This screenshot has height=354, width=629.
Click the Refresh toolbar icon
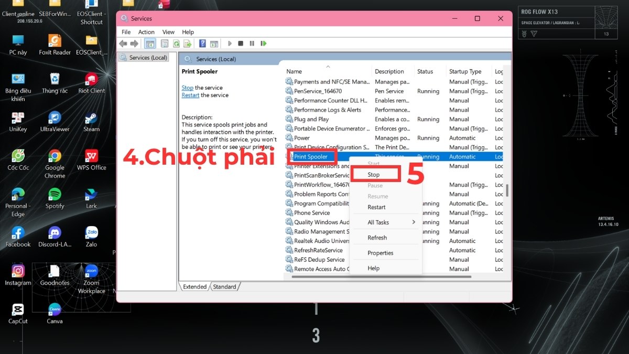[176, 44]
